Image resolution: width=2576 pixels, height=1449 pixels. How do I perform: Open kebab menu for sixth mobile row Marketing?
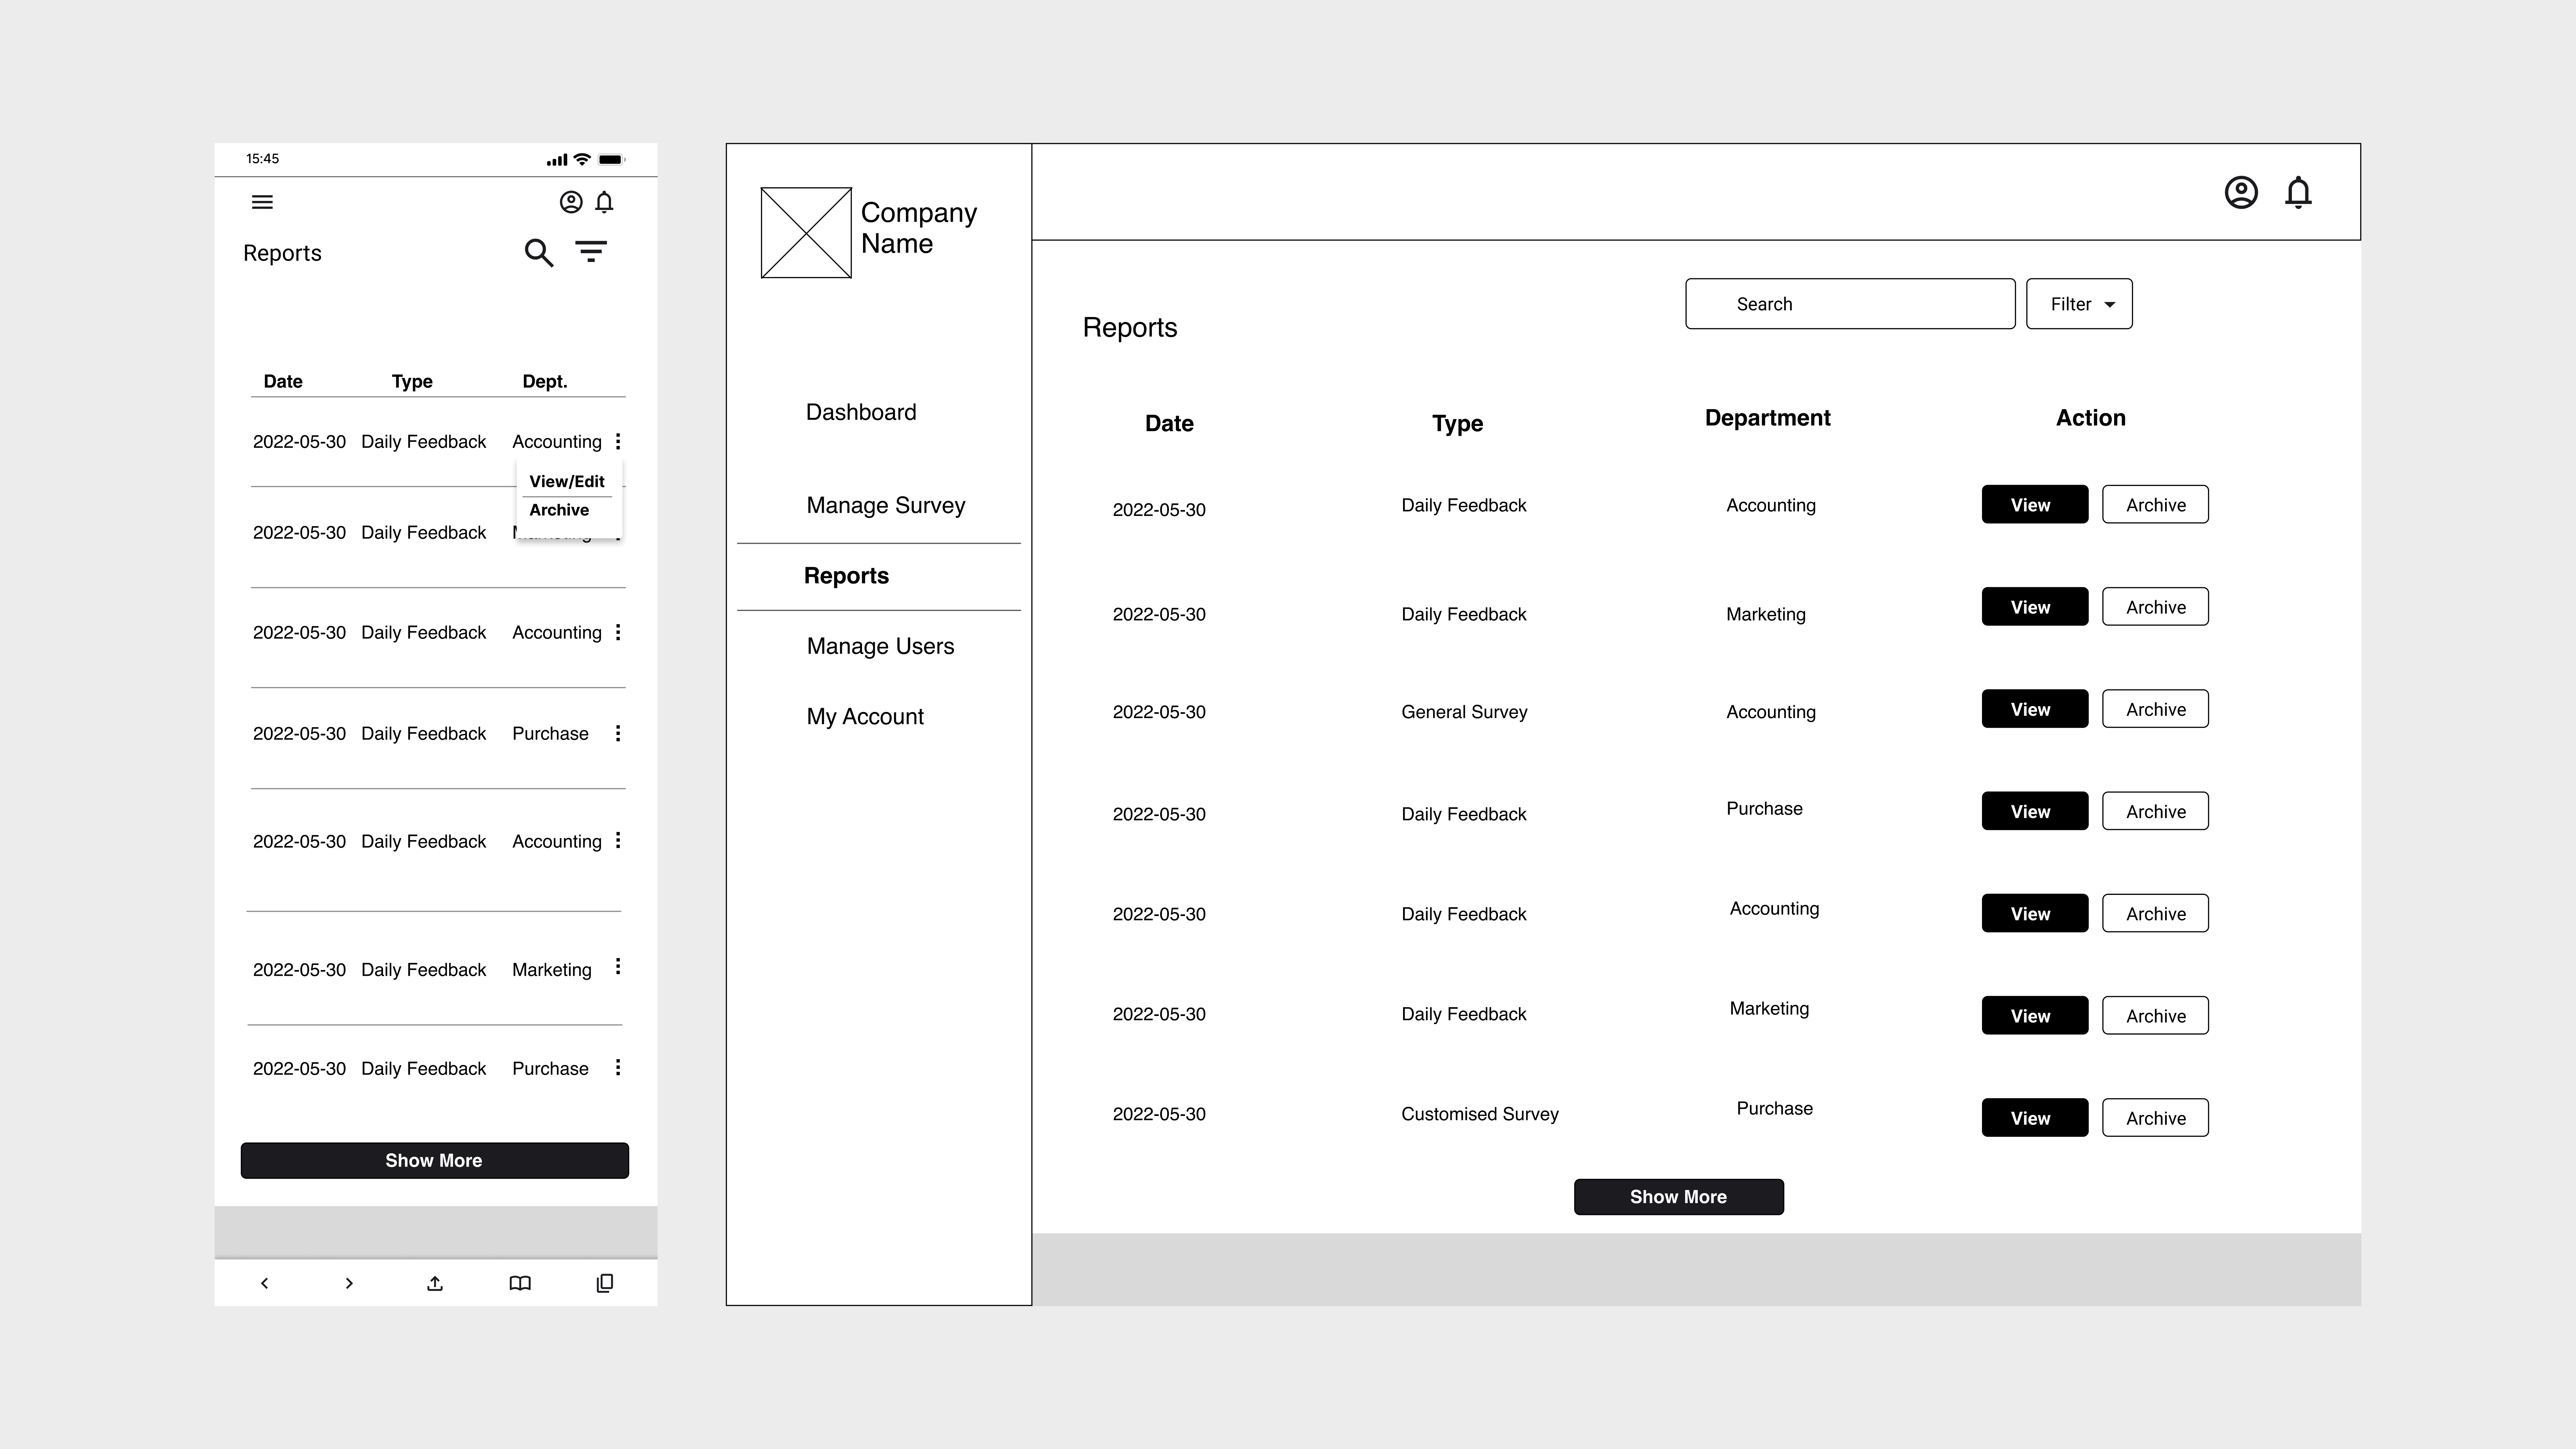[618, 966]
